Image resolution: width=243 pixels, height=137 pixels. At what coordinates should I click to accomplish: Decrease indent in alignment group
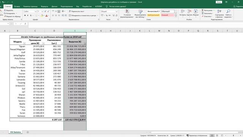(63, 15)
